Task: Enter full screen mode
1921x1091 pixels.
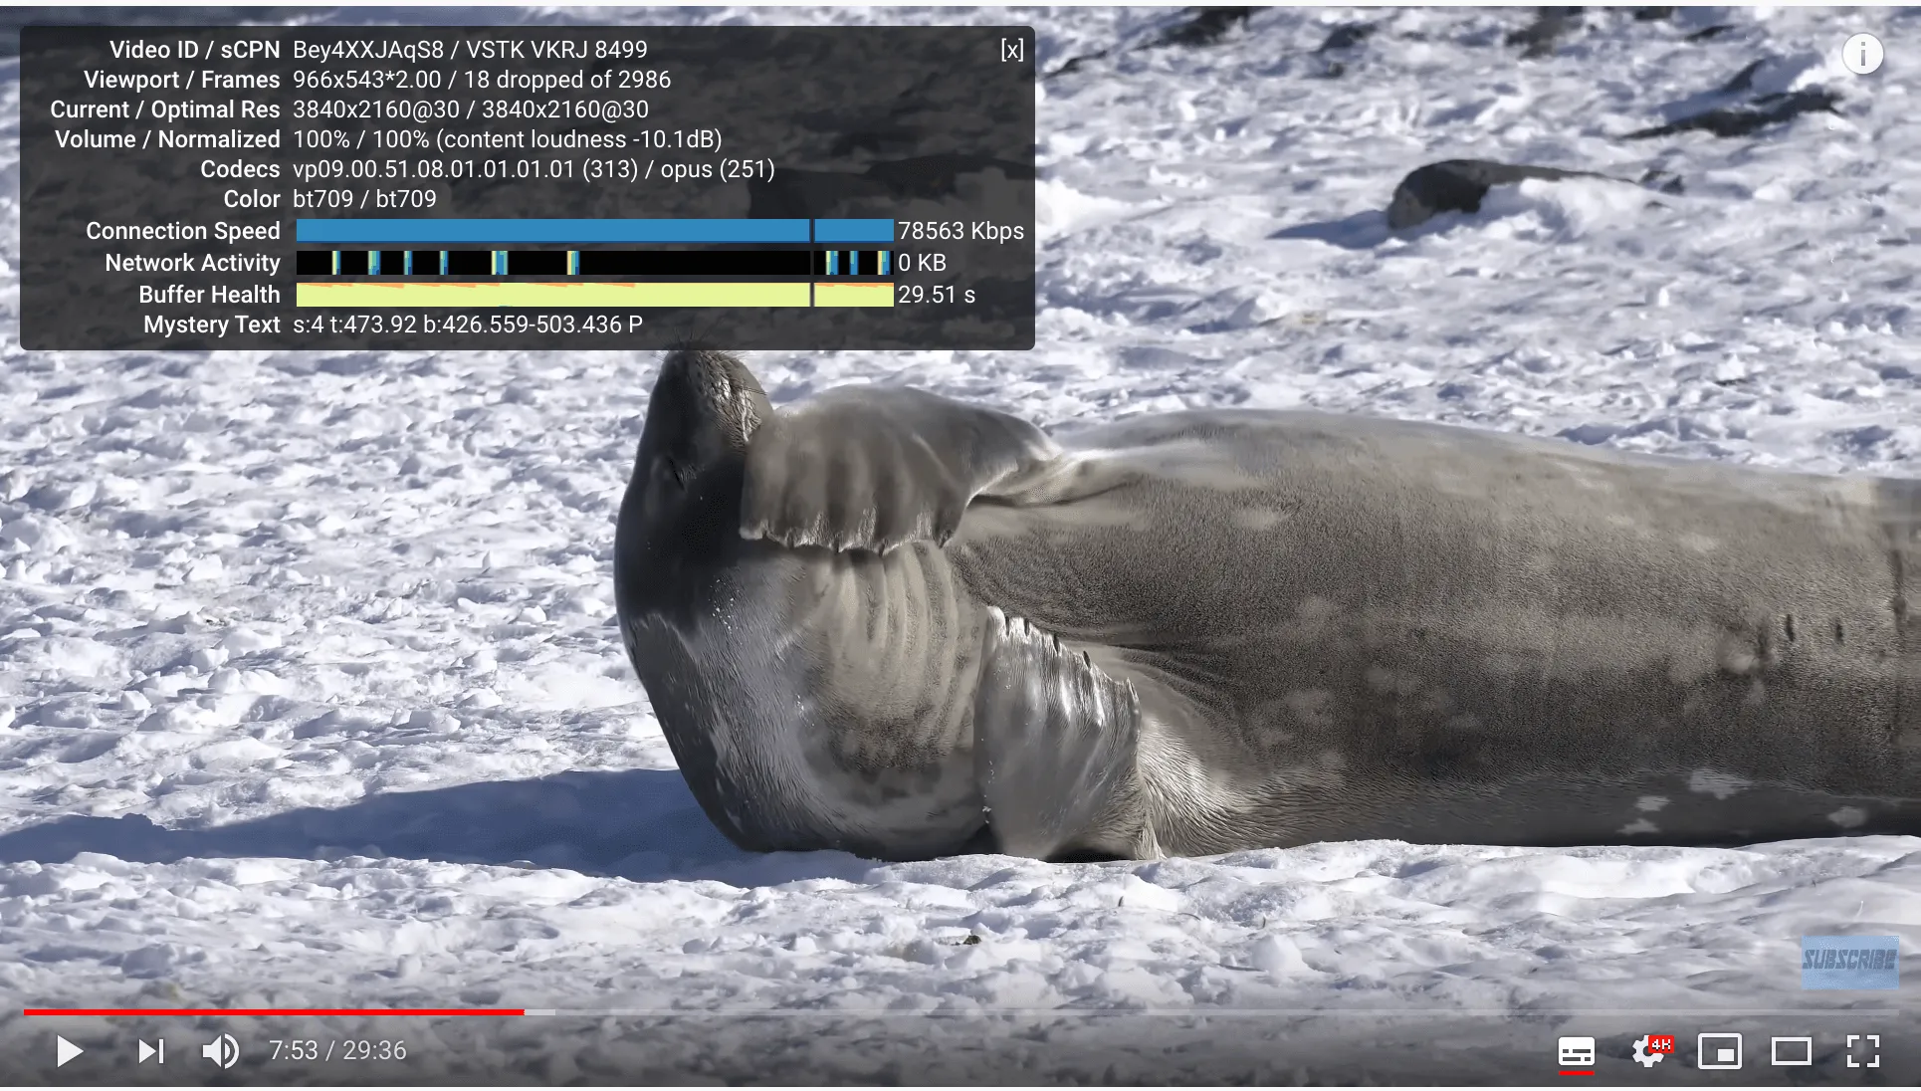Action: 1862,1051
